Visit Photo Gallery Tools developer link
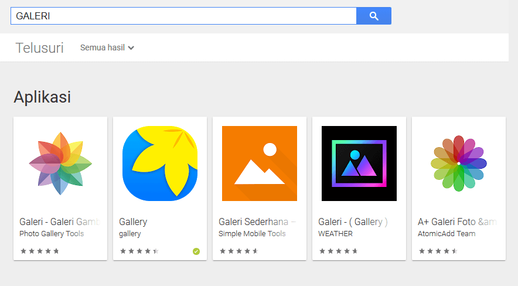Screen dimensions: 518x286 pos(52,234)
